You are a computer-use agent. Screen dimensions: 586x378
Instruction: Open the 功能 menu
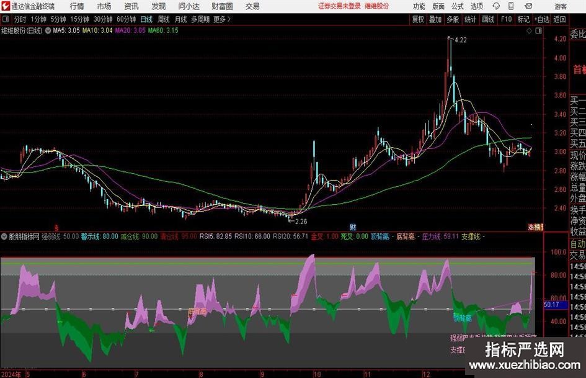coord(419,6)
